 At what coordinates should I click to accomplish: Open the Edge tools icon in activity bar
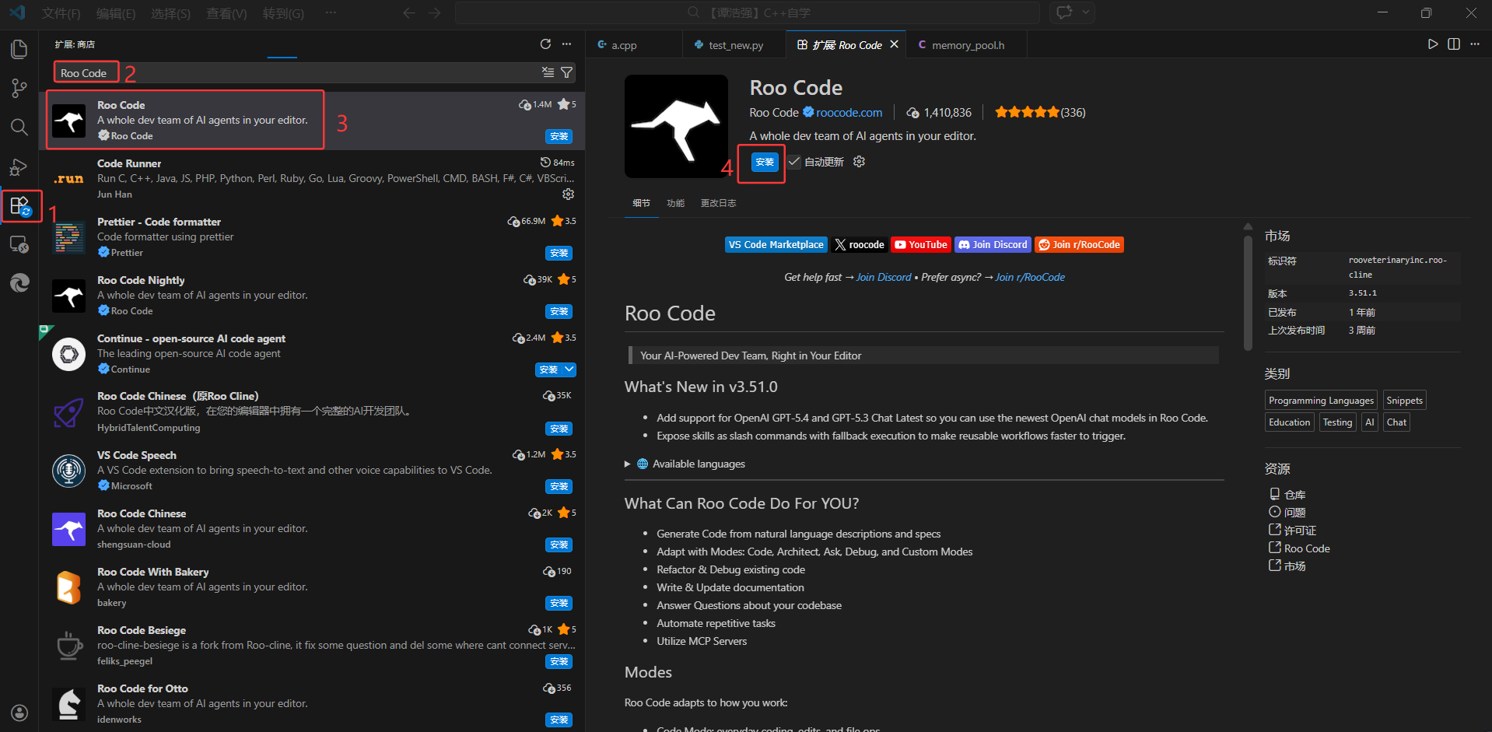click(19, 283)
